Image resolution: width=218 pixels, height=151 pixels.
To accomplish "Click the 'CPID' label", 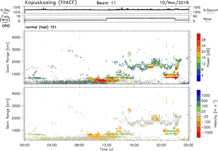I will coord(6,26).
